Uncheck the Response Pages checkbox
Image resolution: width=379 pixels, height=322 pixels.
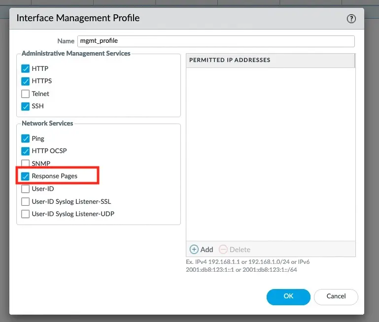26,176
